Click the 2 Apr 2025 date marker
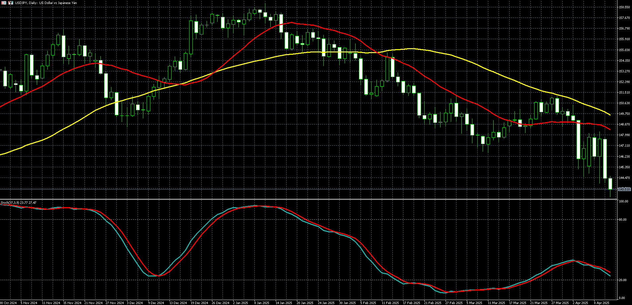The image size is (632, 305). click(580, 303)
